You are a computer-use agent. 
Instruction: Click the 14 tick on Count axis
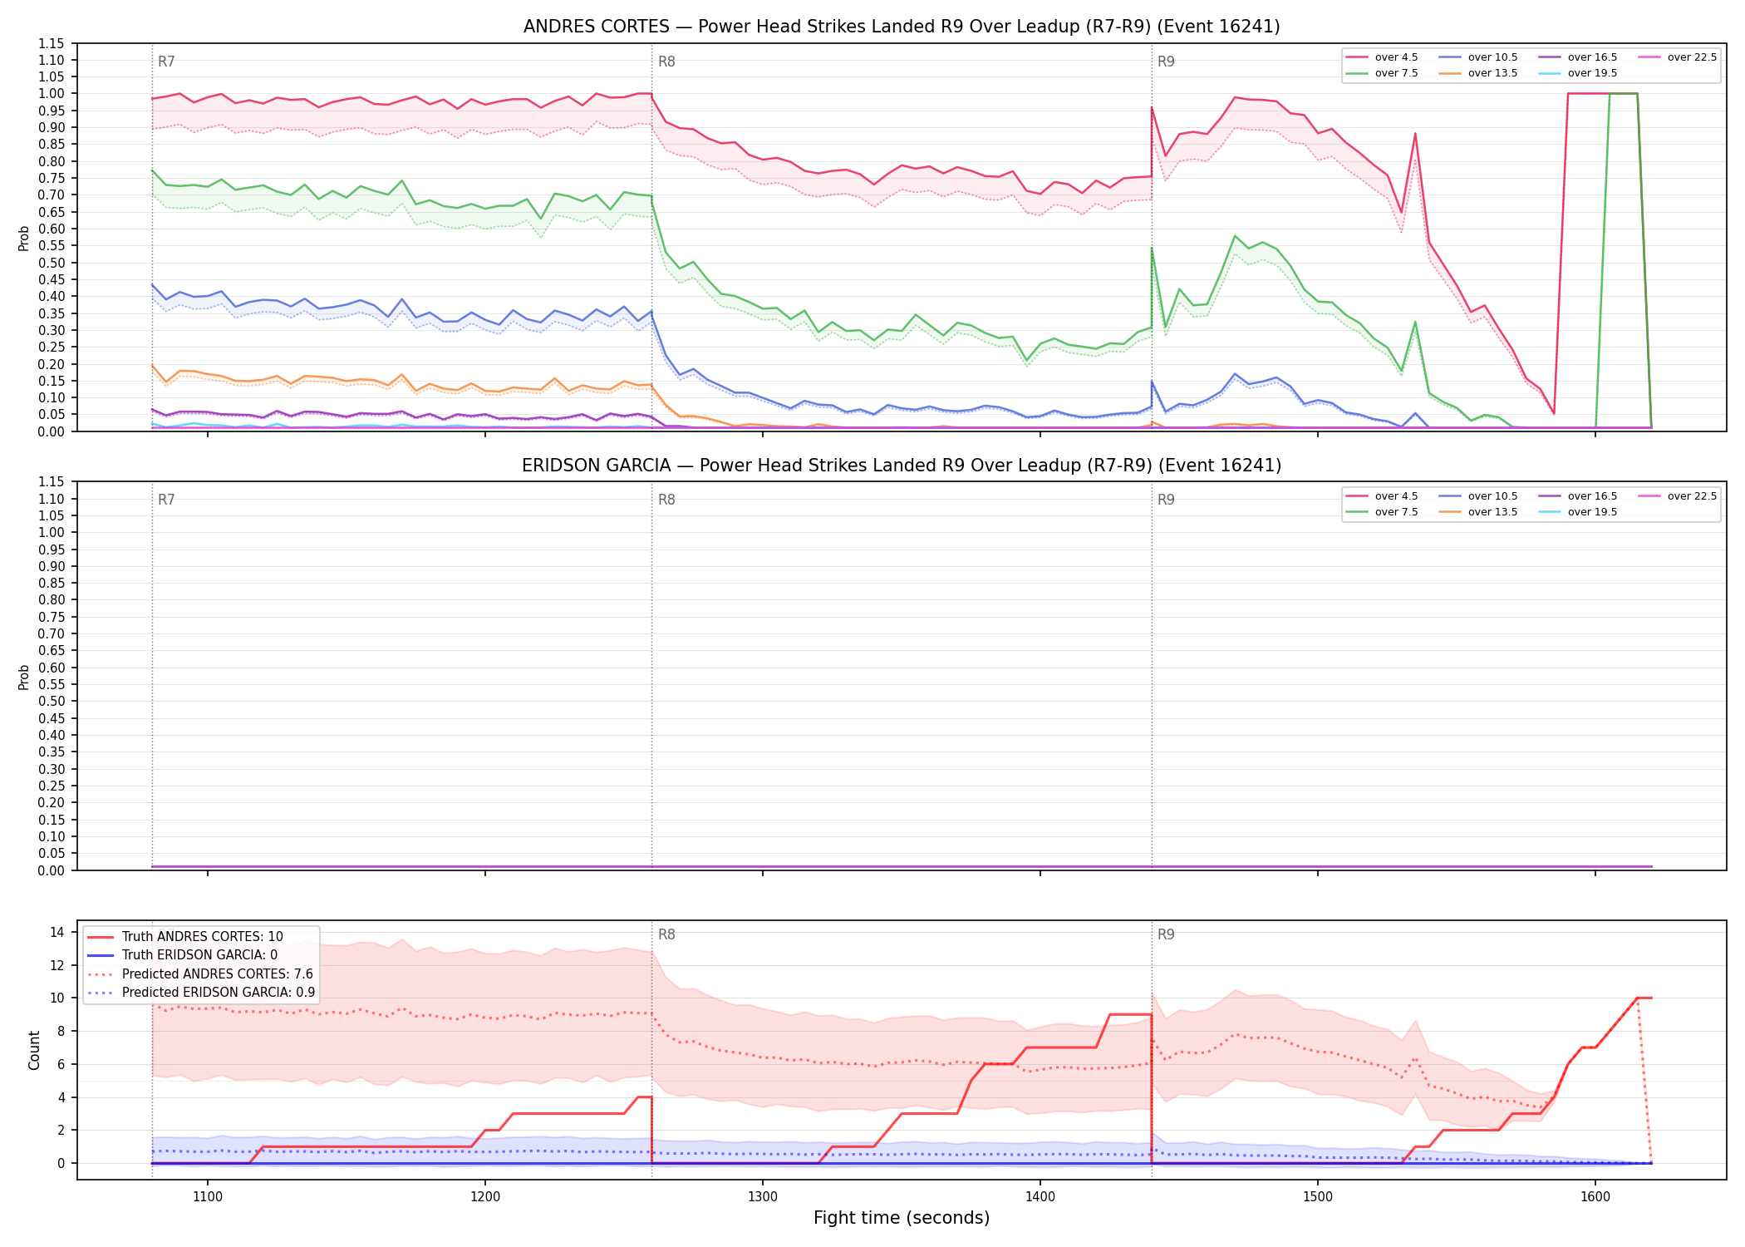57,932
